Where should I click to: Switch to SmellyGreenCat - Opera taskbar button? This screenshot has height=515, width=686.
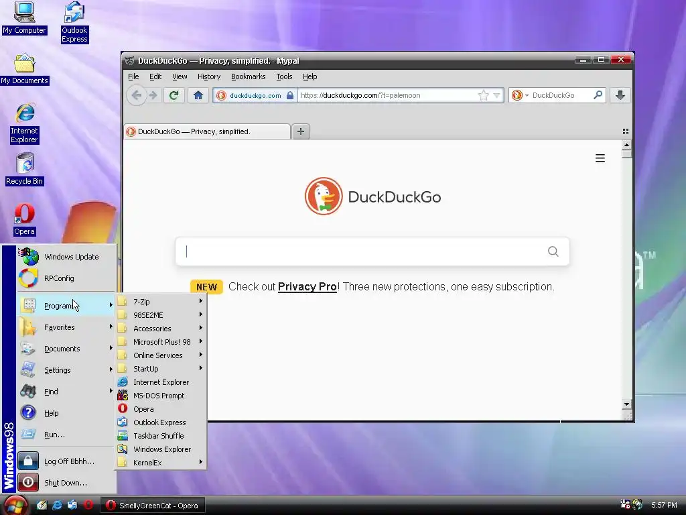tap(153, 506)
